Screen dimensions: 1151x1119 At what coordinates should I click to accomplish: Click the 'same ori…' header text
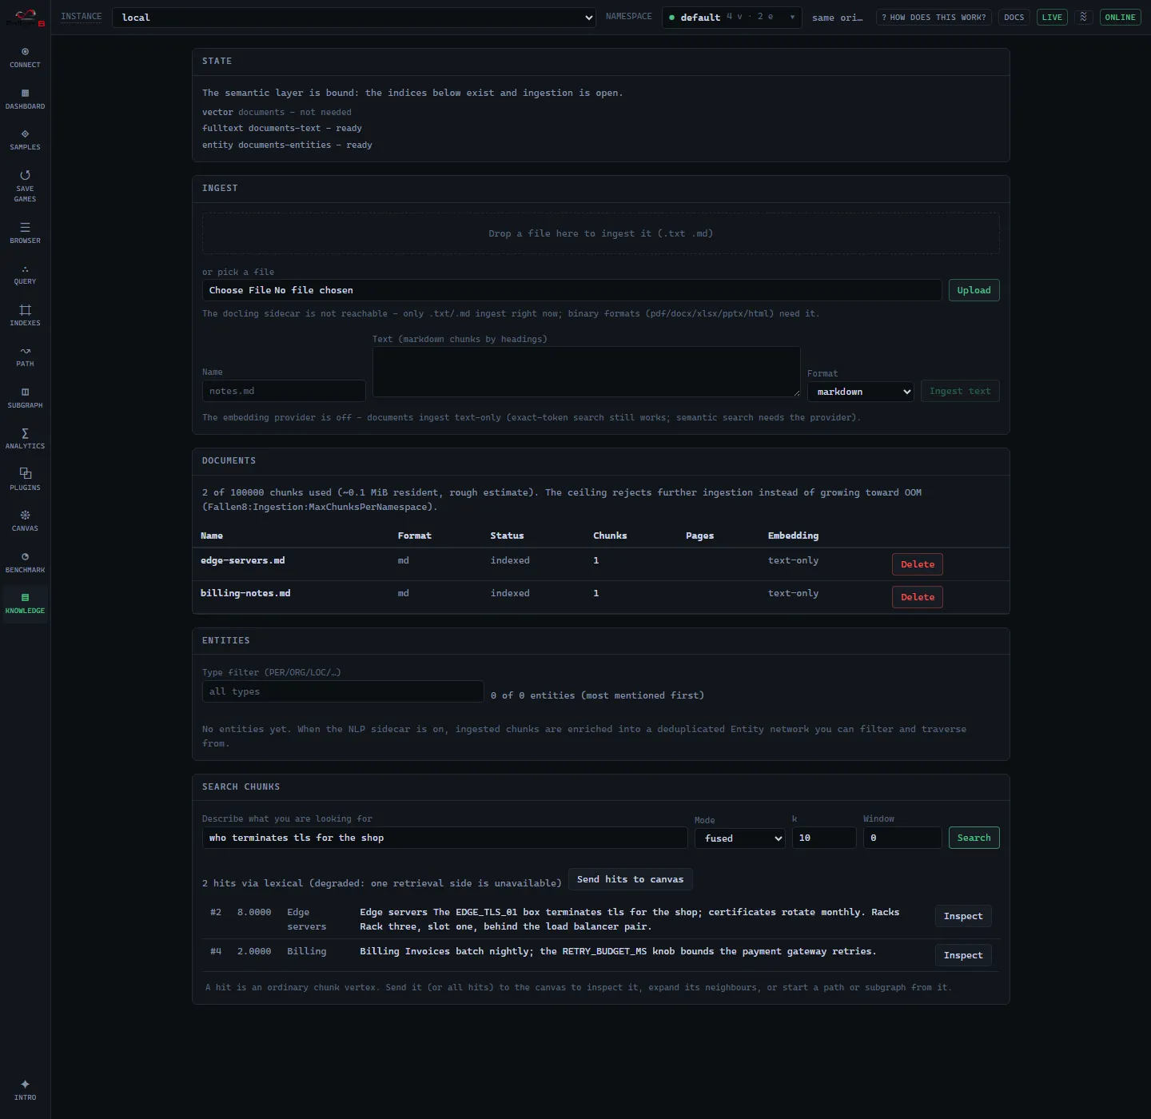[837, 18]
